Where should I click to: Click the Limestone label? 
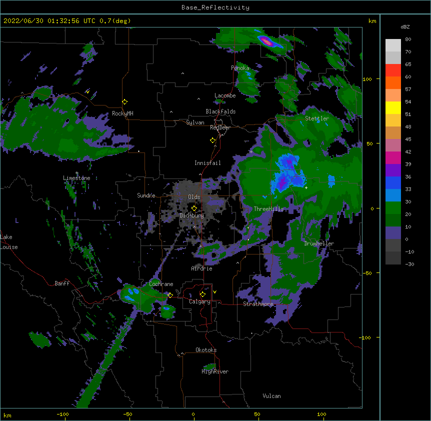click(x=76, y=178)
